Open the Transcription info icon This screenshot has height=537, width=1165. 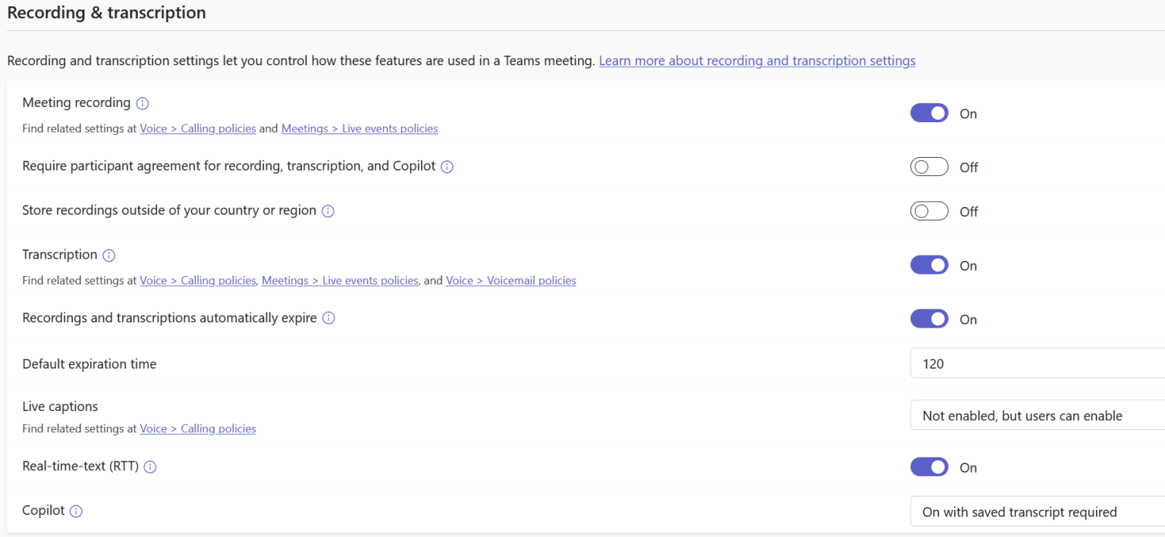pos(110,255)
